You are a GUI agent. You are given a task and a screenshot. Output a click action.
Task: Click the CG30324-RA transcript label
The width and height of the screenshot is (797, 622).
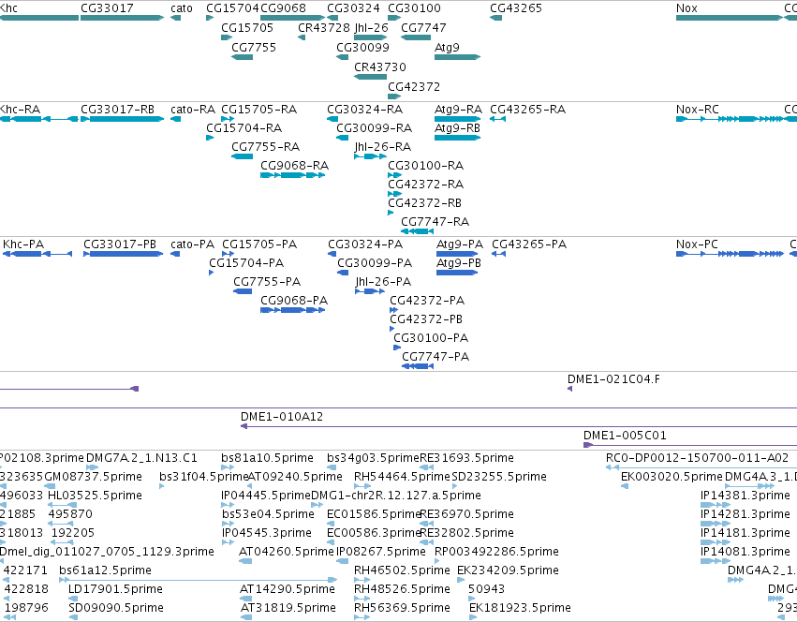[364, 110]
